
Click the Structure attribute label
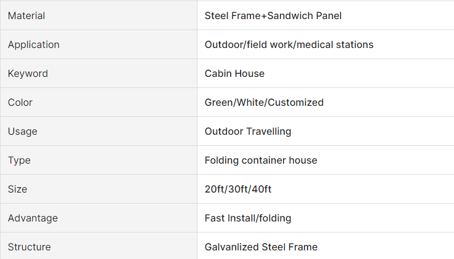[30, 247]
